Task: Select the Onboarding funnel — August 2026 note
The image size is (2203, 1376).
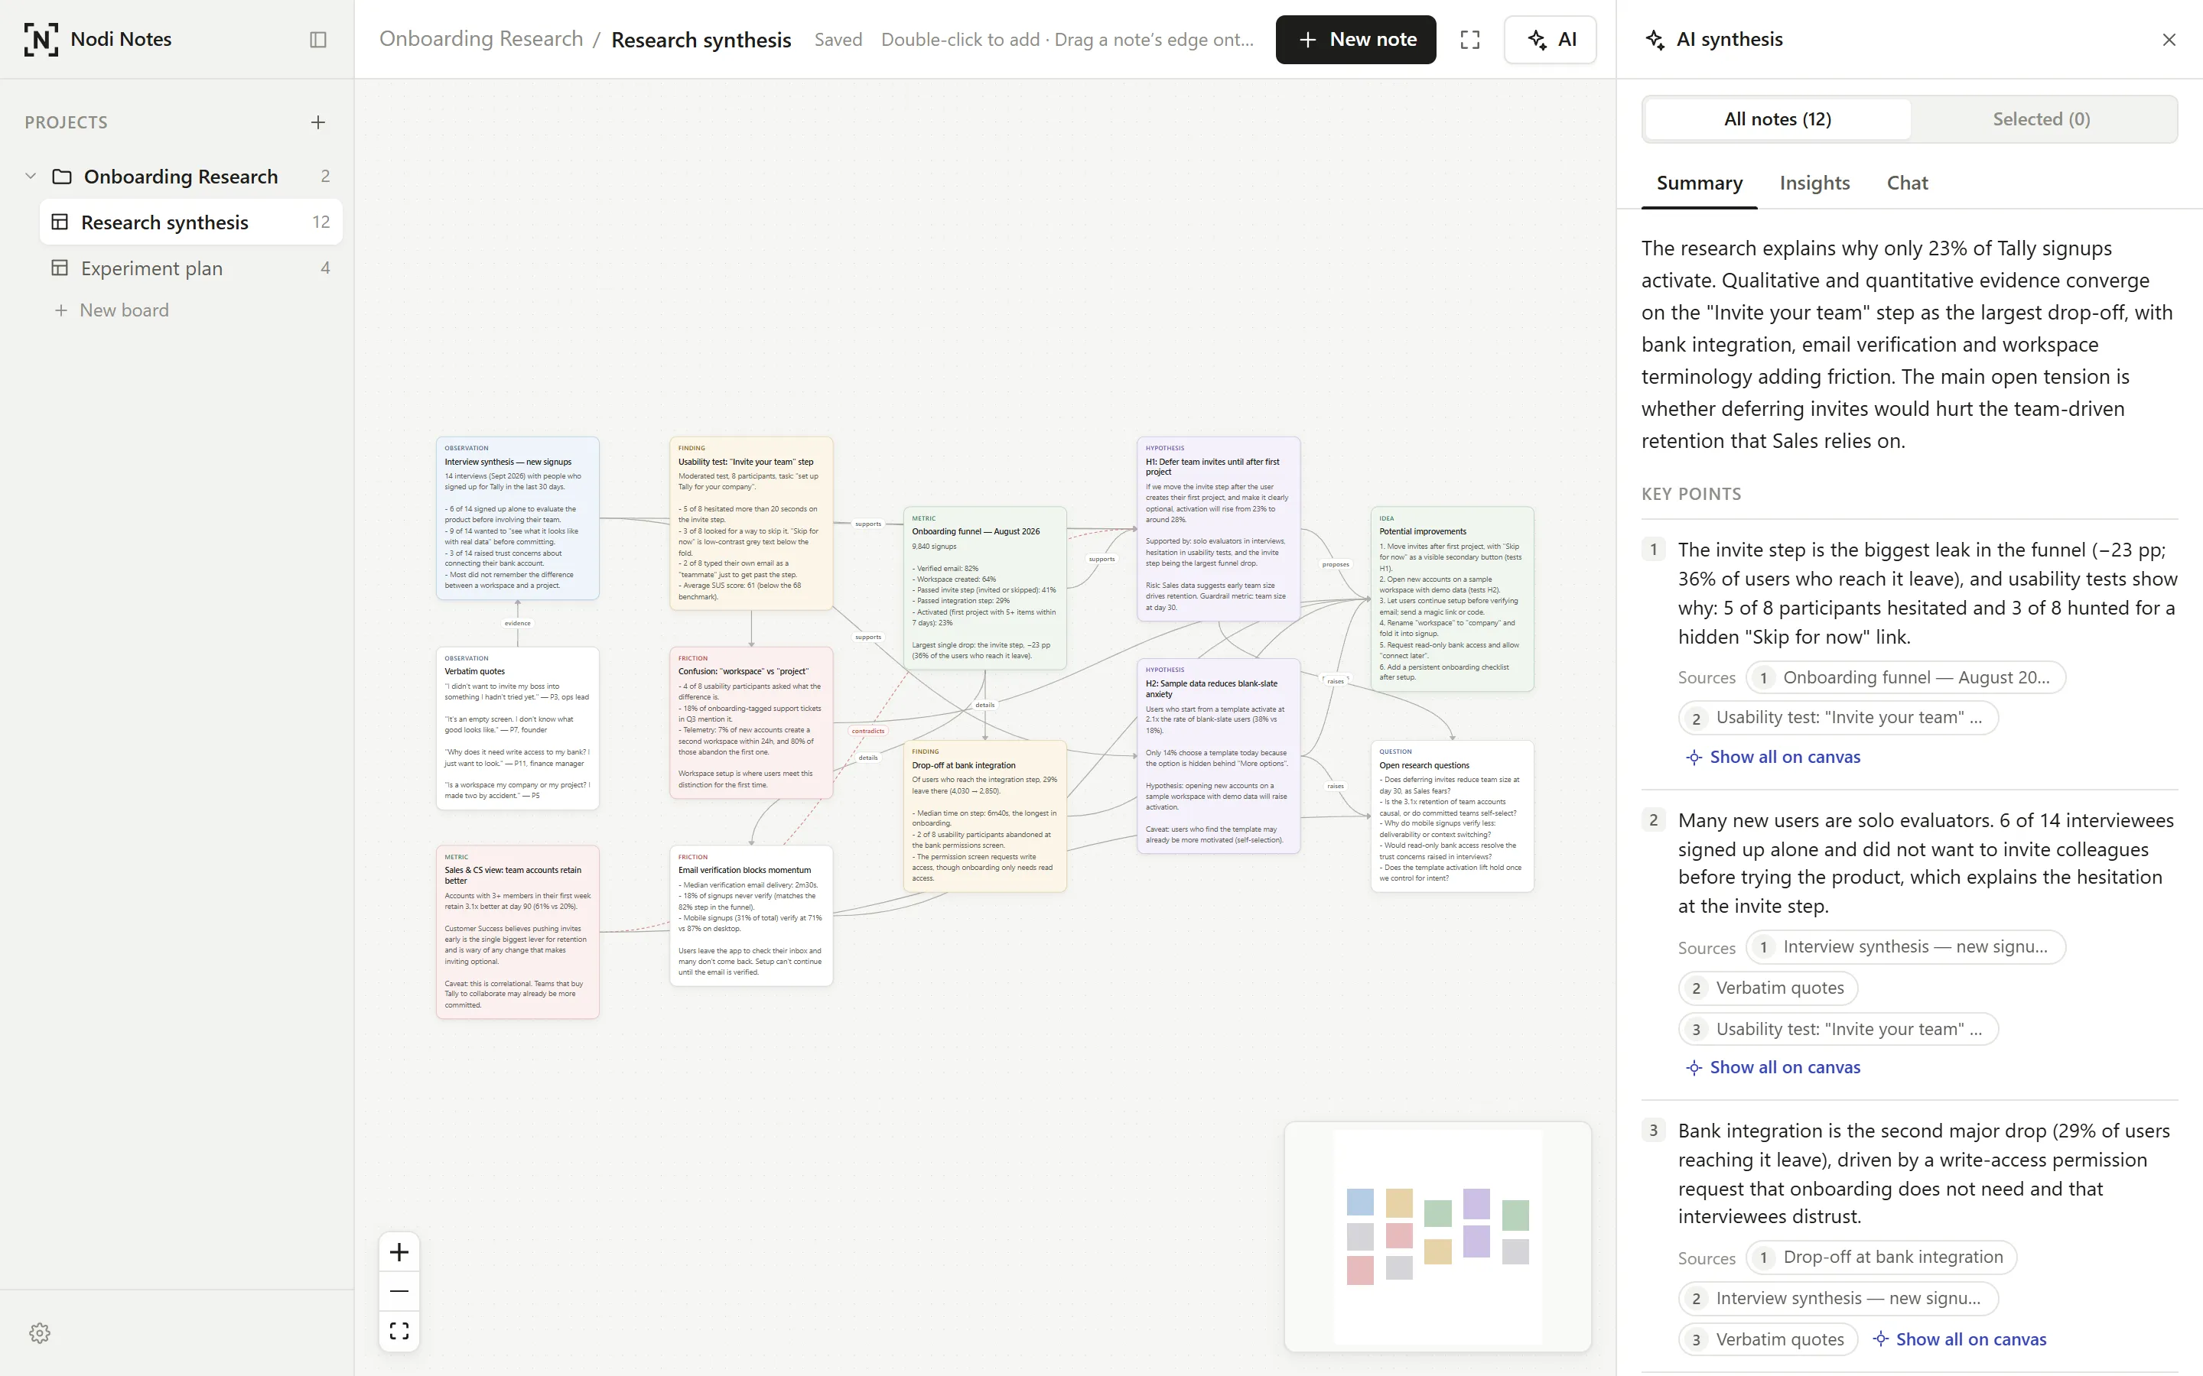Action: point(984,588)
